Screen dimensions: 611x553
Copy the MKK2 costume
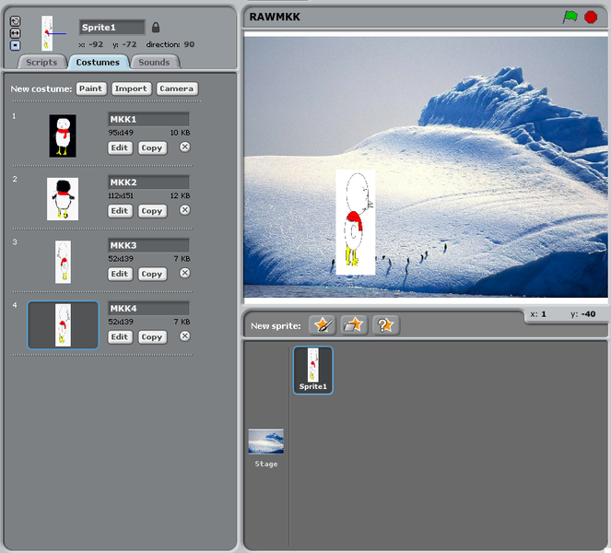152,211
